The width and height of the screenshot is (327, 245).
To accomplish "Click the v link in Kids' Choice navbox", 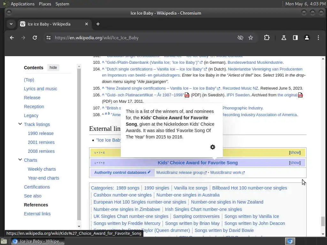I will click(x=95, y=163).
